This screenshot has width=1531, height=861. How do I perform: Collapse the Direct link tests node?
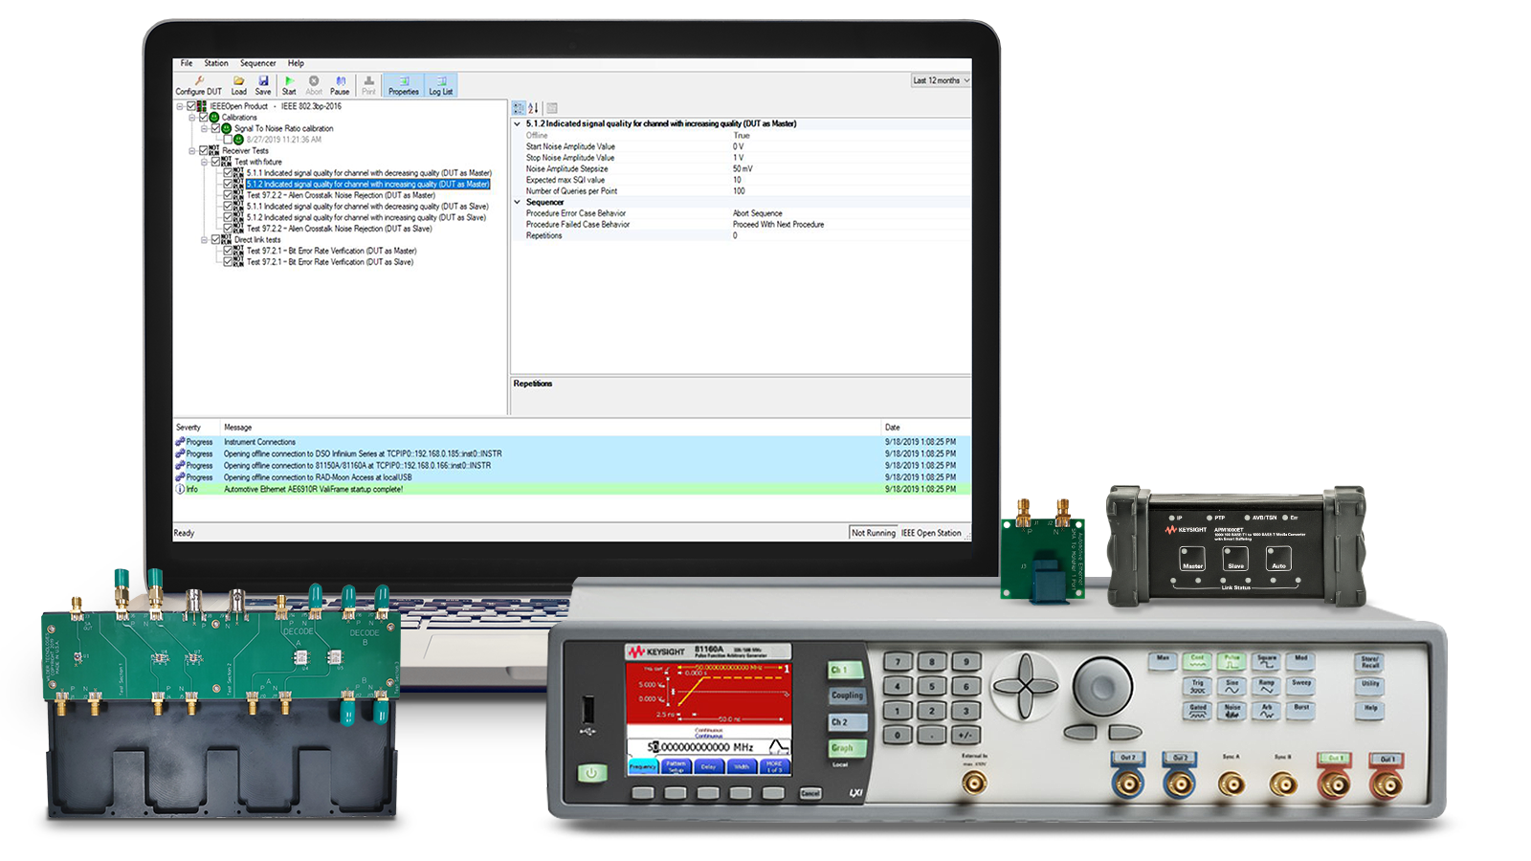click(204, 239)
